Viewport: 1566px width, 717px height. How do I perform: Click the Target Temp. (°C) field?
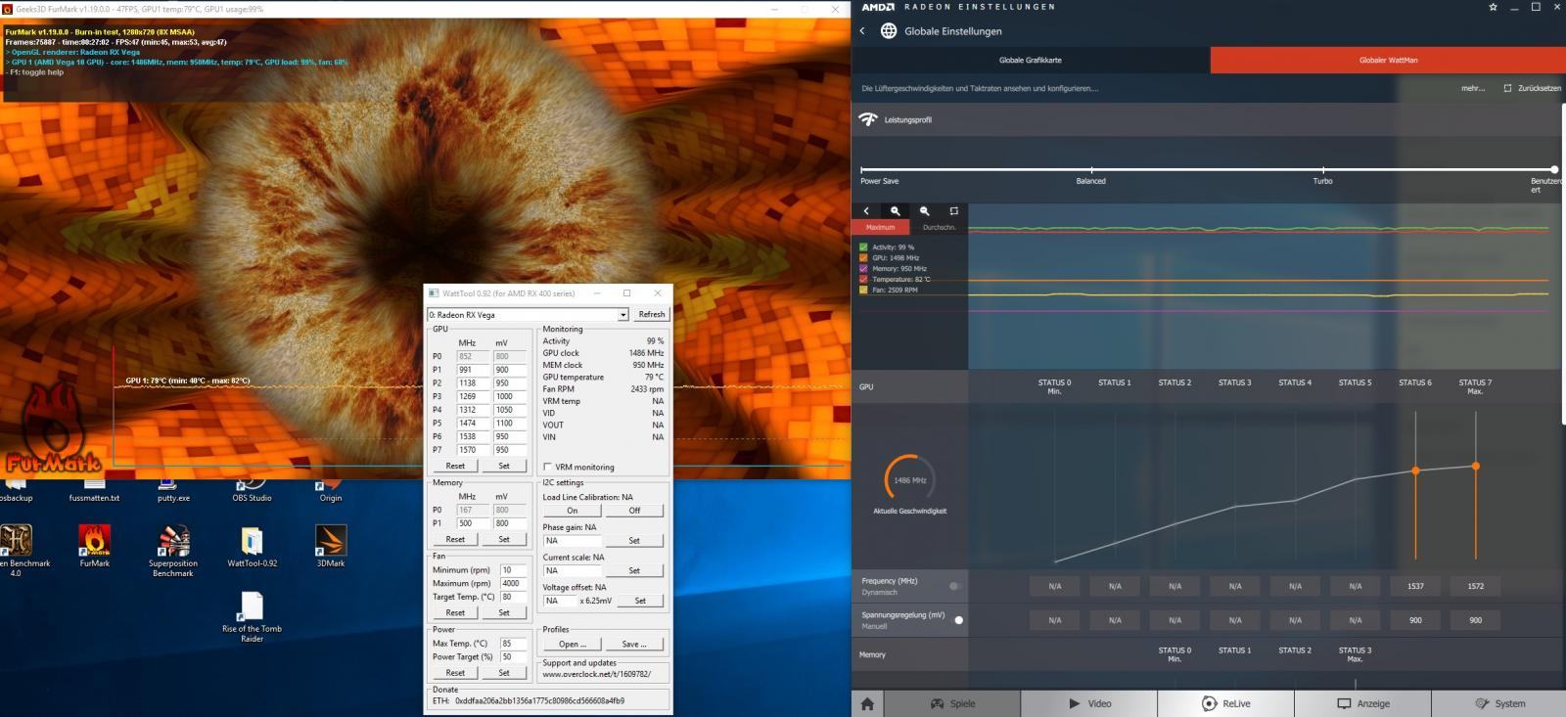pyautogui.click(x=513, y=597)
